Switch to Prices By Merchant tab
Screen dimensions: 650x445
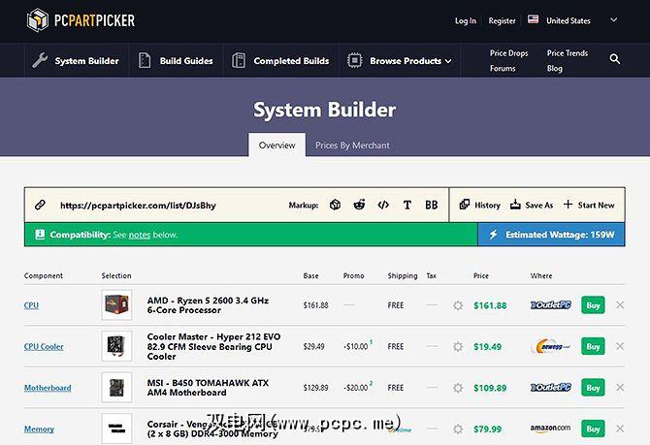point(352,145)
